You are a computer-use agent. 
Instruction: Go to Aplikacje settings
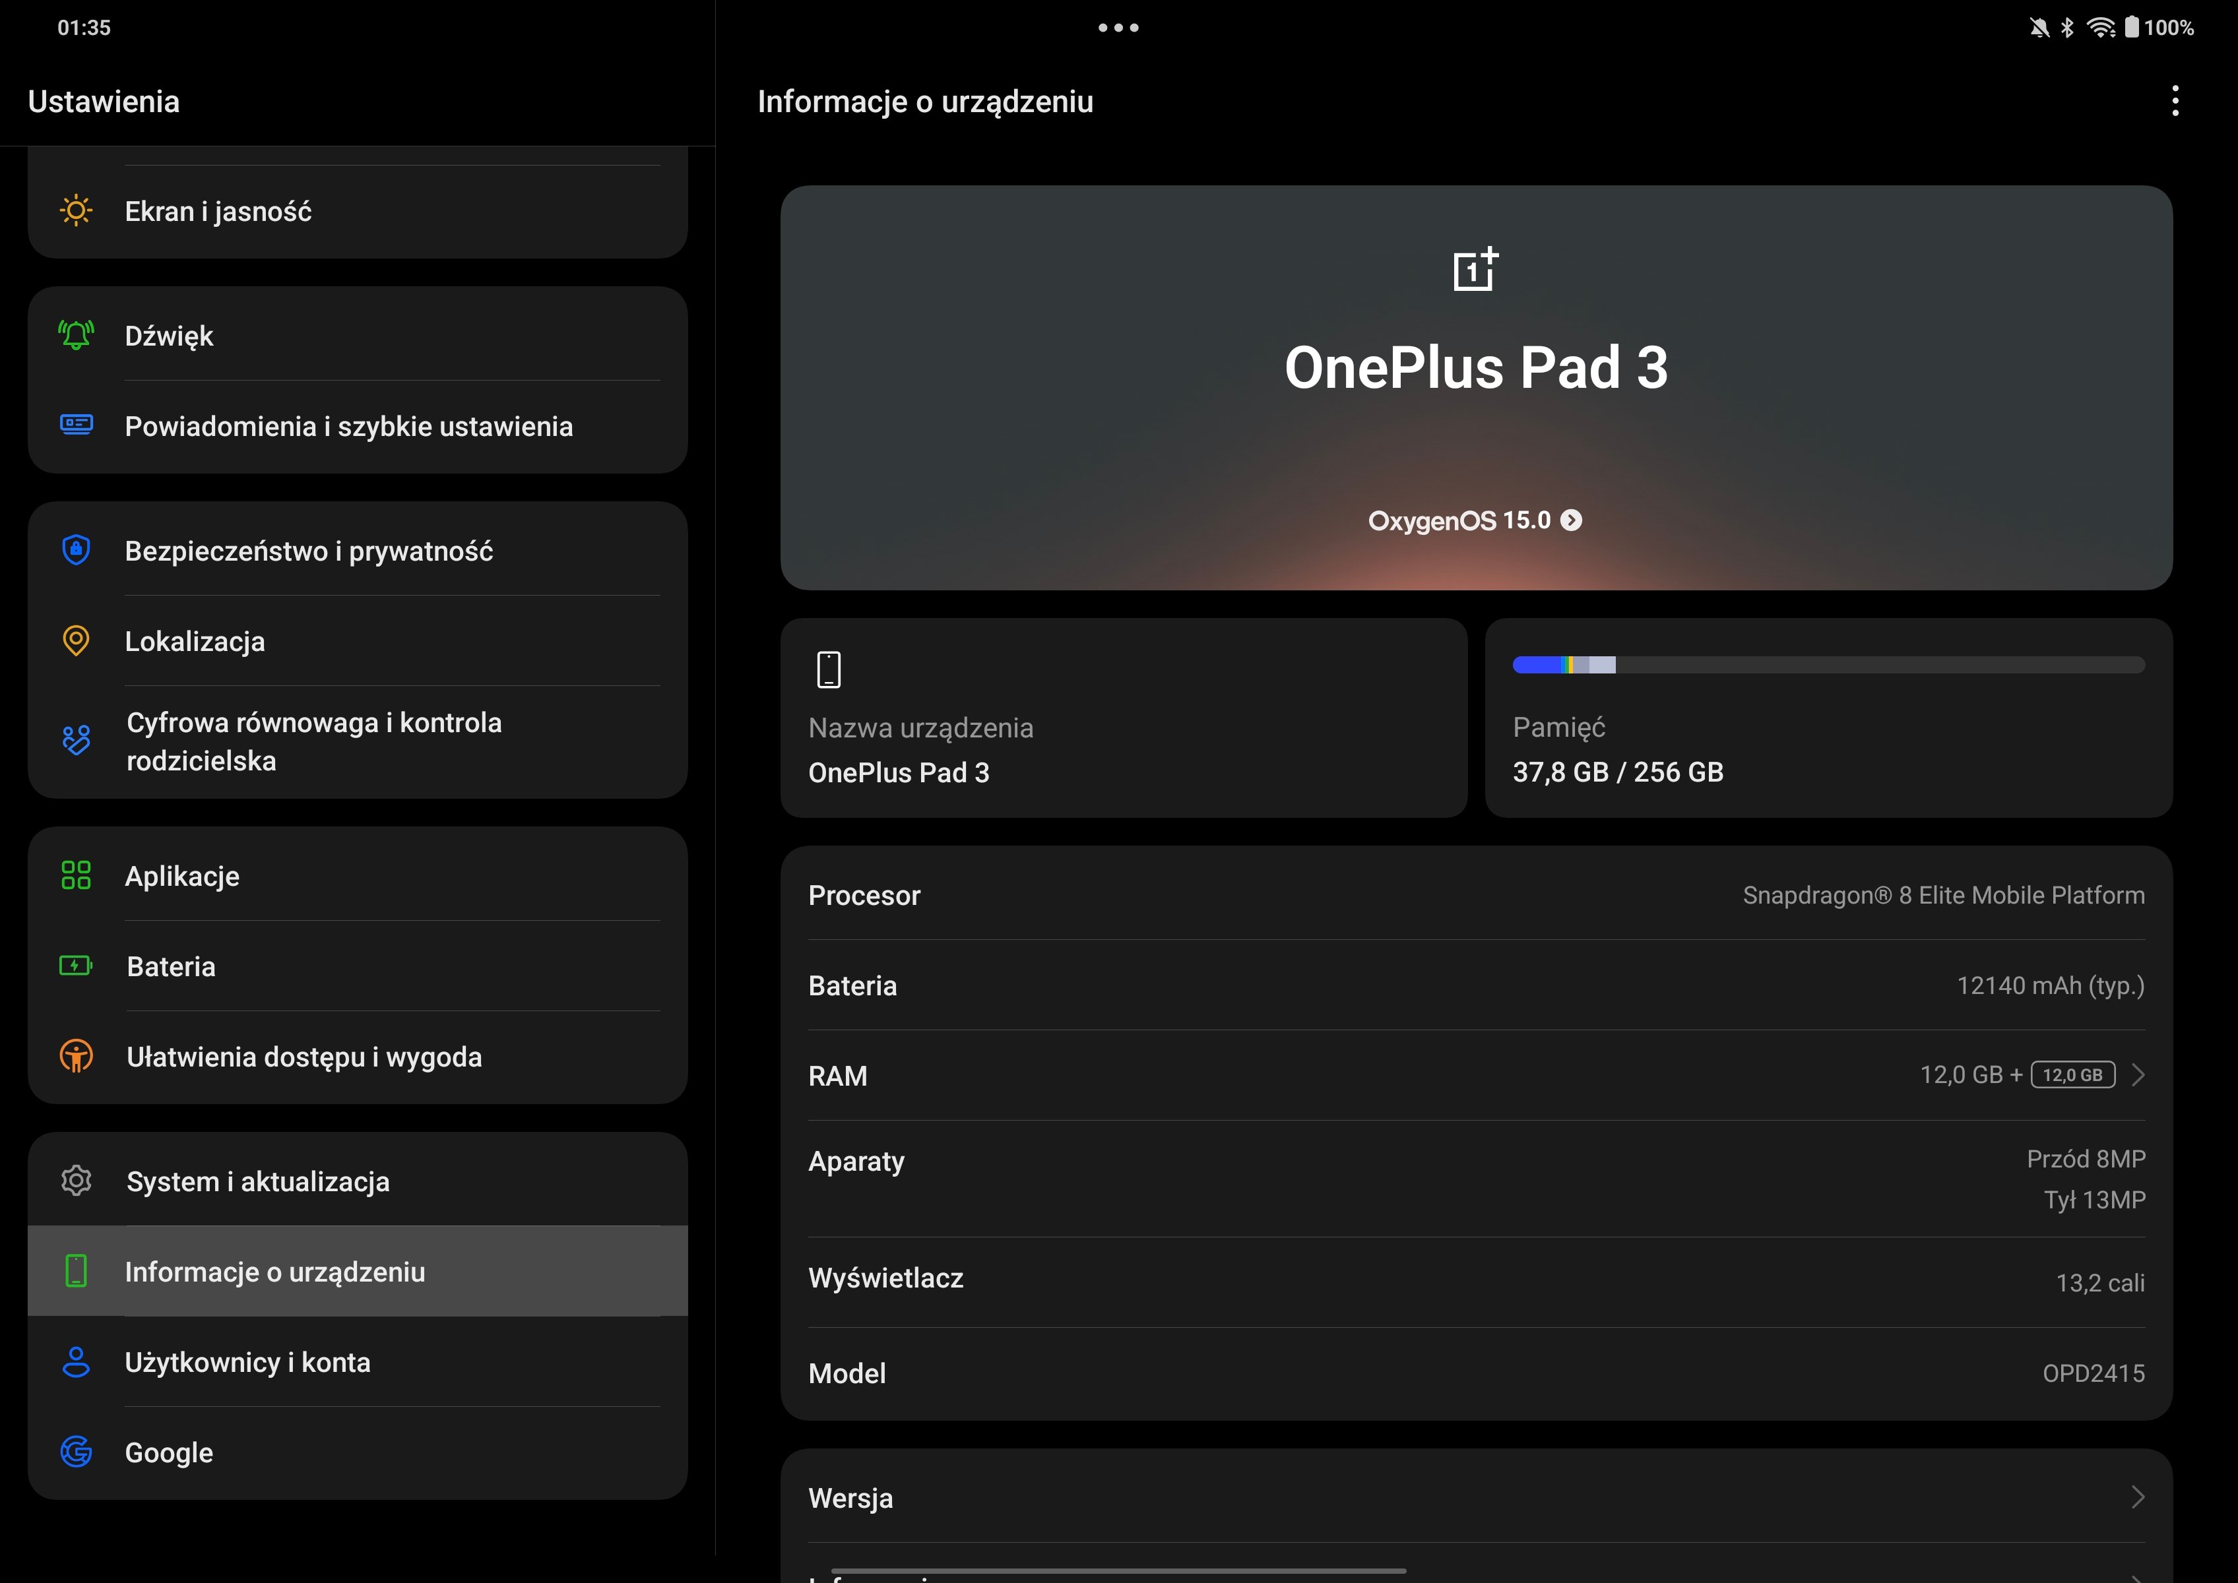coord(358,875)
